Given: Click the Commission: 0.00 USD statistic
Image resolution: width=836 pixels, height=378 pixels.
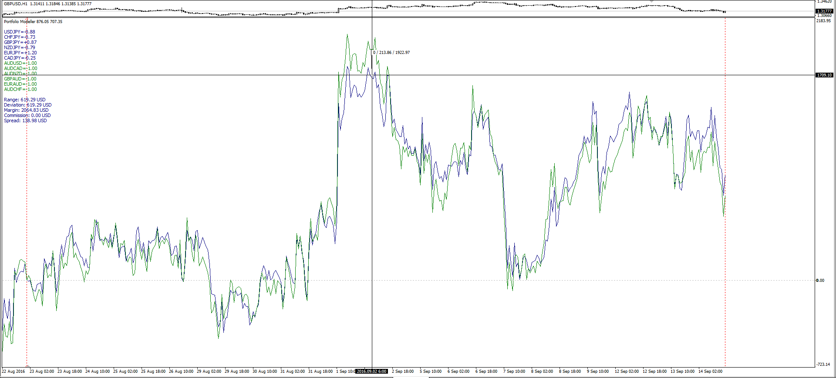Looking at the screenshot, I should [x=27, y=115].
